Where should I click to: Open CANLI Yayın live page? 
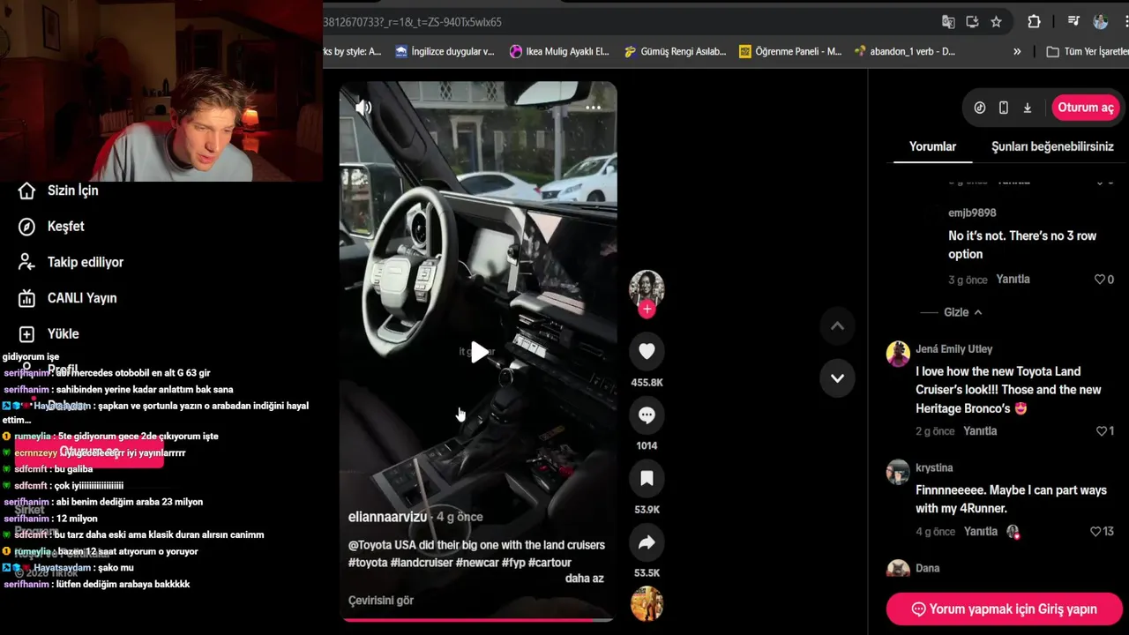pyautogui.click(x=67, y=298)
